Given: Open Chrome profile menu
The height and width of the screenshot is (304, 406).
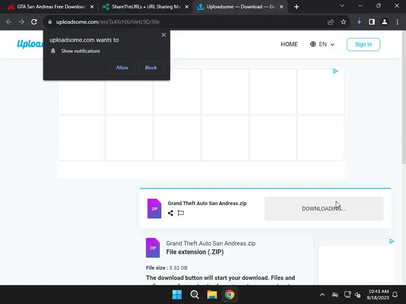Looking at the screenshot, I should (385, 22).
